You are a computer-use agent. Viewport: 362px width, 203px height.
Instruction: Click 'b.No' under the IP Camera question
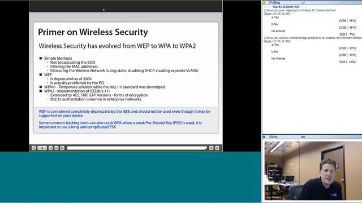pyautogui.click(x=274, y=24)
